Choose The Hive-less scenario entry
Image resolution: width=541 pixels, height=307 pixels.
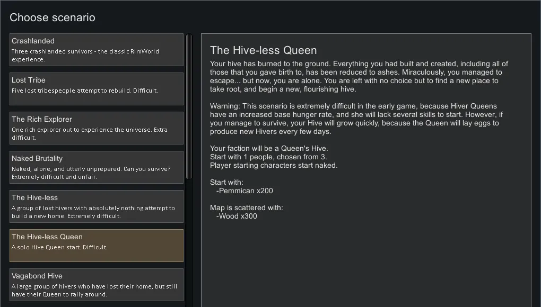(97, 206)
